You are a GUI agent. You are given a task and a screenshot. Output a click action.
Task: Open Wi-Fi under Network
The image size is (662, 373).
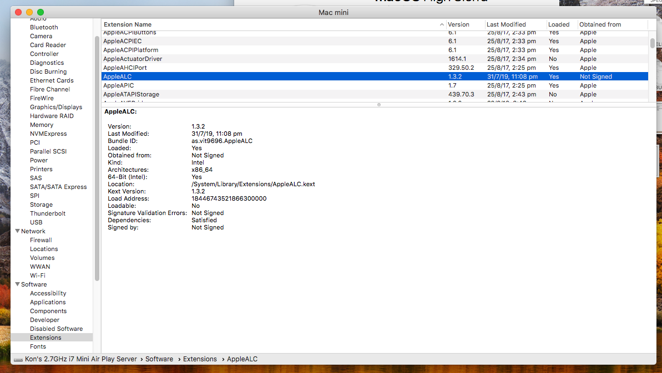pyautogui.click(x=38, y=275)
